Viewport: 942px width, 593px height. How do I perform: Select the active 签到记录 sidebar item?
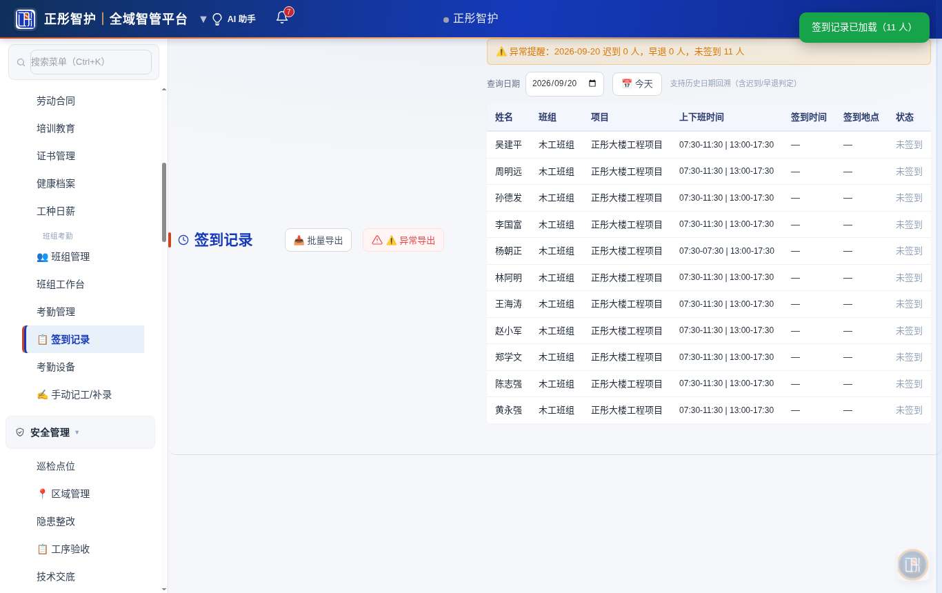click(83, 339)
